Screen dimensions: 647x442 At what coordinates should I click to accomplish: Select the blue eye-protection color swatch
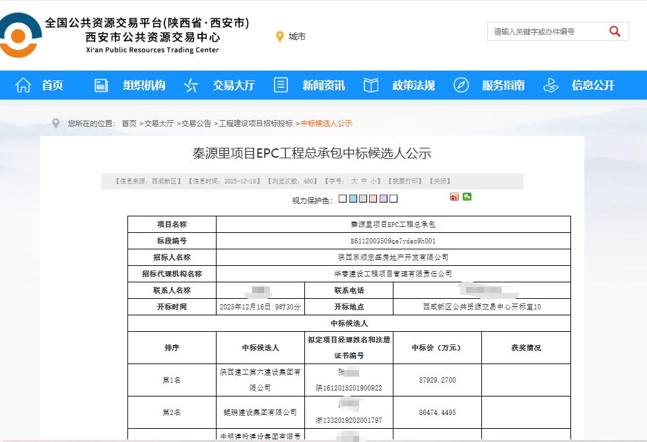coord(354,197)
